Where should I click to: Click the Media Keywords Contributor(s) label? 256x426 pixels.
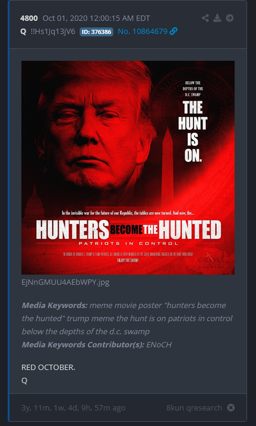83,344
